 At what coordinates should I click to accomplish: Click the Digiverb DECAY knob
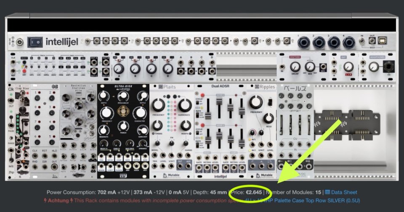(x=295, y=67)
